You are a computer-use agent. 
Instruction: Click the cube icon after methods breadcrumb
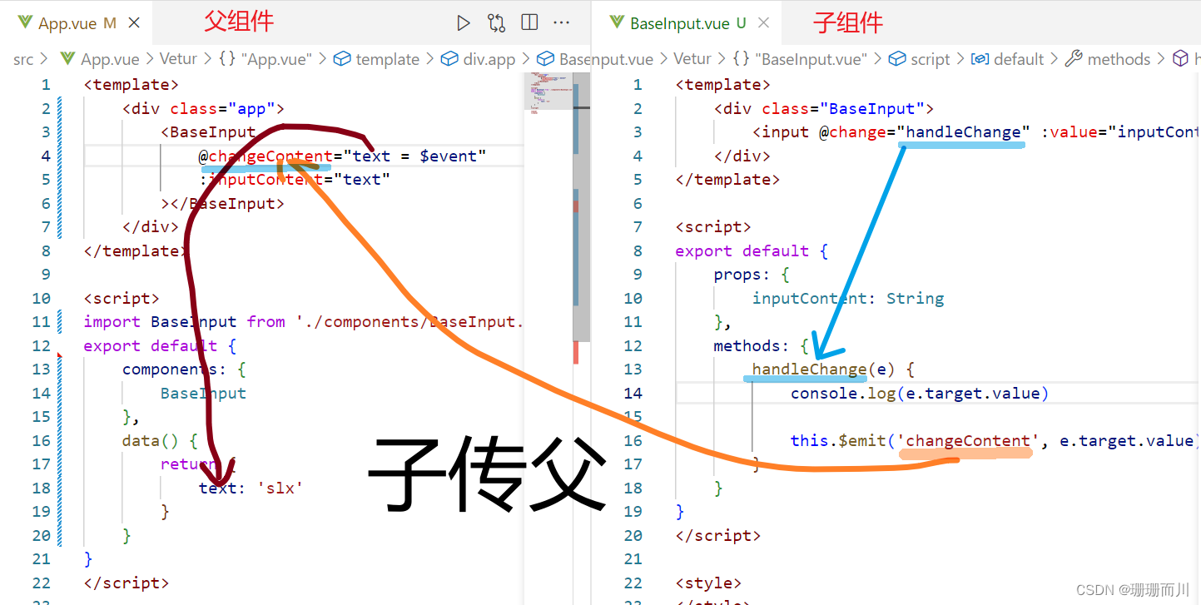pyautogui.click(x=1180, y=59)
